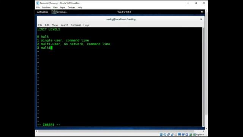
Task: Click the Terminal icon in GNOME top bar
Action: 54,12
